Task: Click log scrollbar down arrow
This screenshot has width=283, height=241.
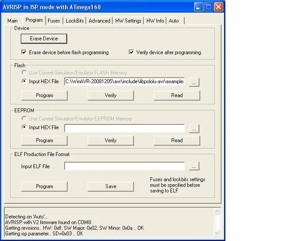Action: [217, 232]
